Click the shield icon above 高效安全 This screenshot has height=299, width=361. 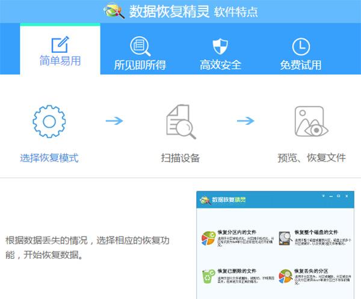(220, 46)
